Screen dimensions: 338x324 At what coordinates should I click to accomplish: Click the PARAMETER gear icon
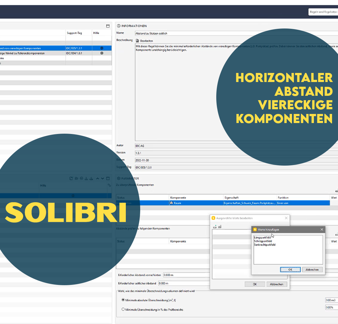tap(119, 178)
